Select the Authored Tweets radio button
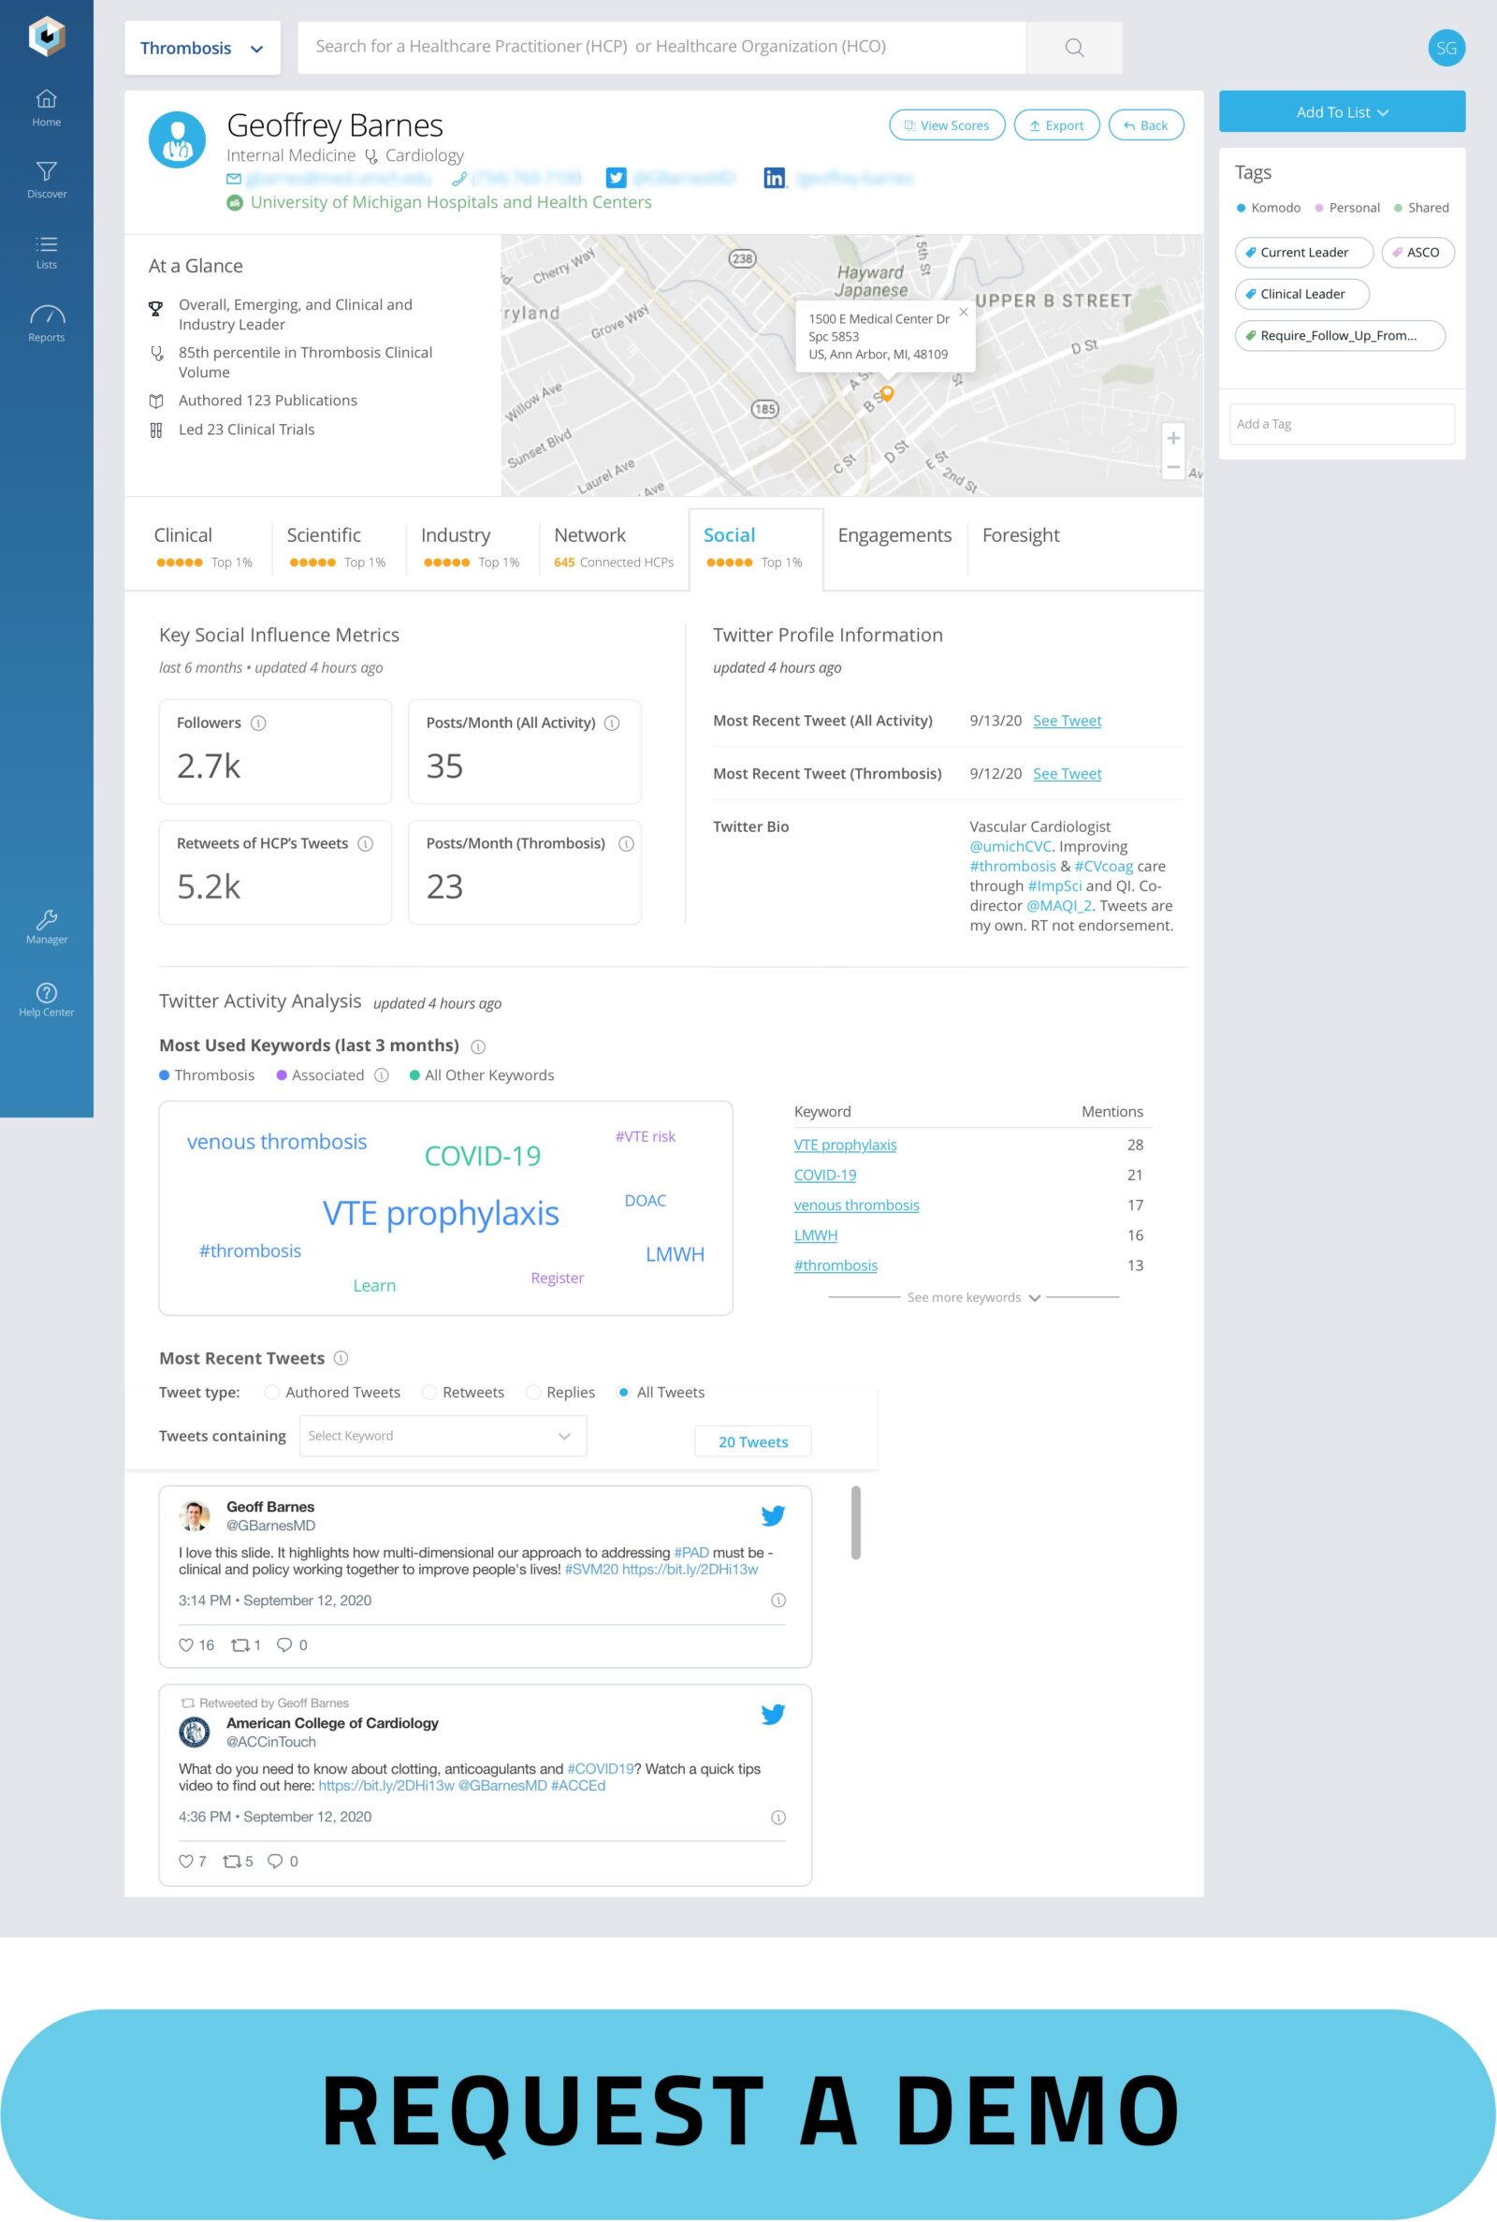 point(272,1392)
